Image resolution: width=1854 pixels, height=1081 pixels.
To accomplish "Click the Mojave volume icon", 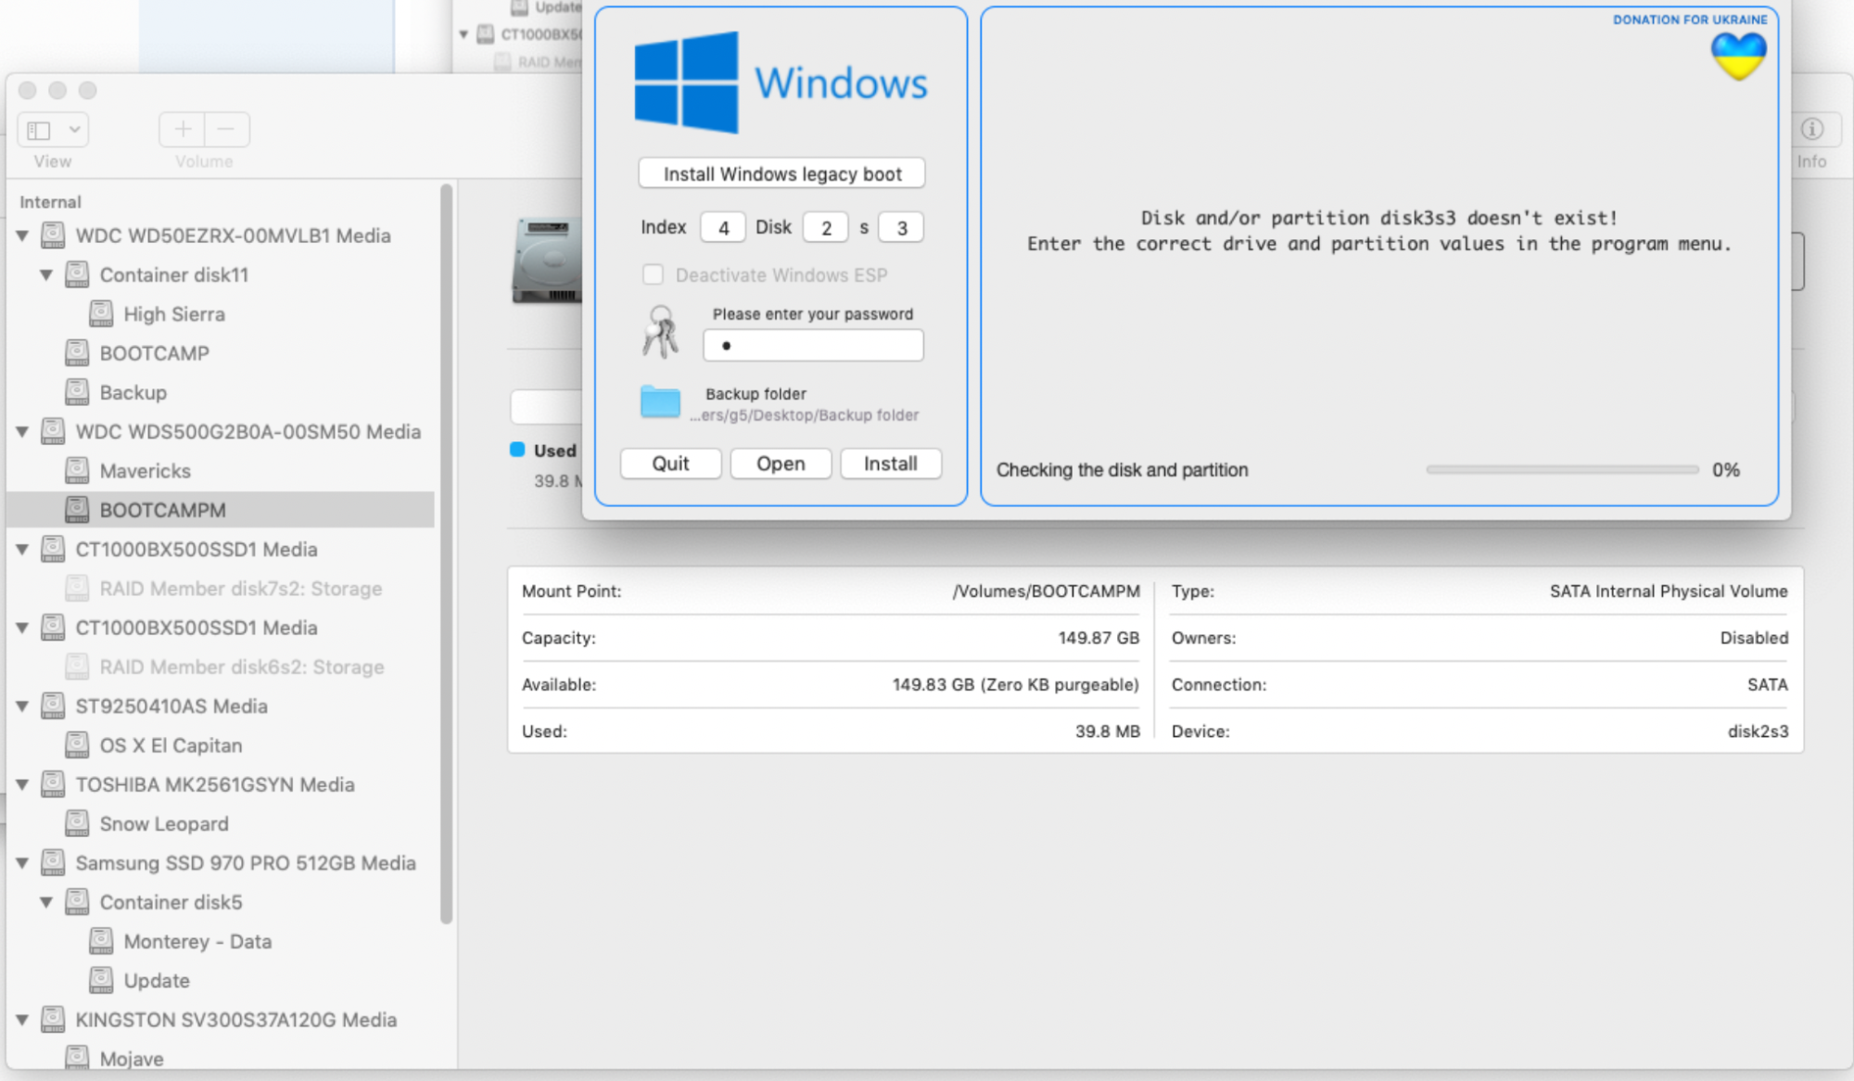I will tap(77, 1058).
